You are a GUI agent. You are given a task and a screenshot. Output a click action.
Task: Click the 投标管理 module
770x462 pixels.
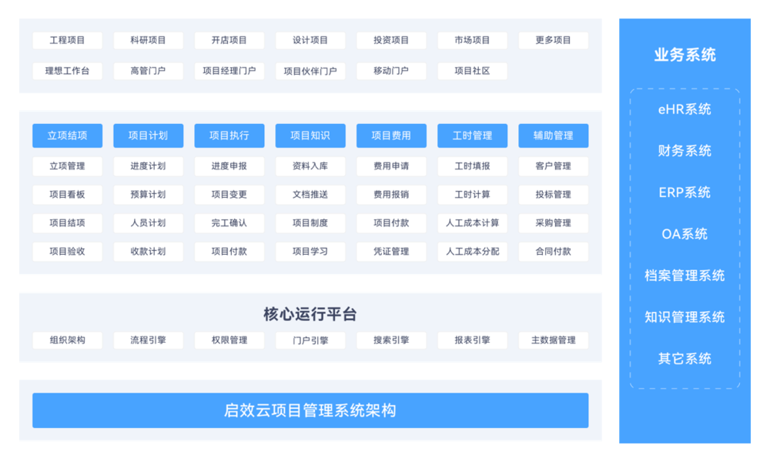[x=554, y=194]
